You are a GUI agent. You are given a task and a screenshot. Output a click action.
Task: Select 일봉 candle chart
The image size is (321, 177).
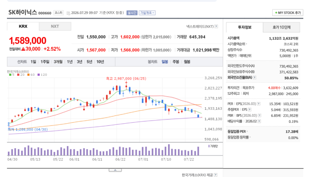[165, 62]
